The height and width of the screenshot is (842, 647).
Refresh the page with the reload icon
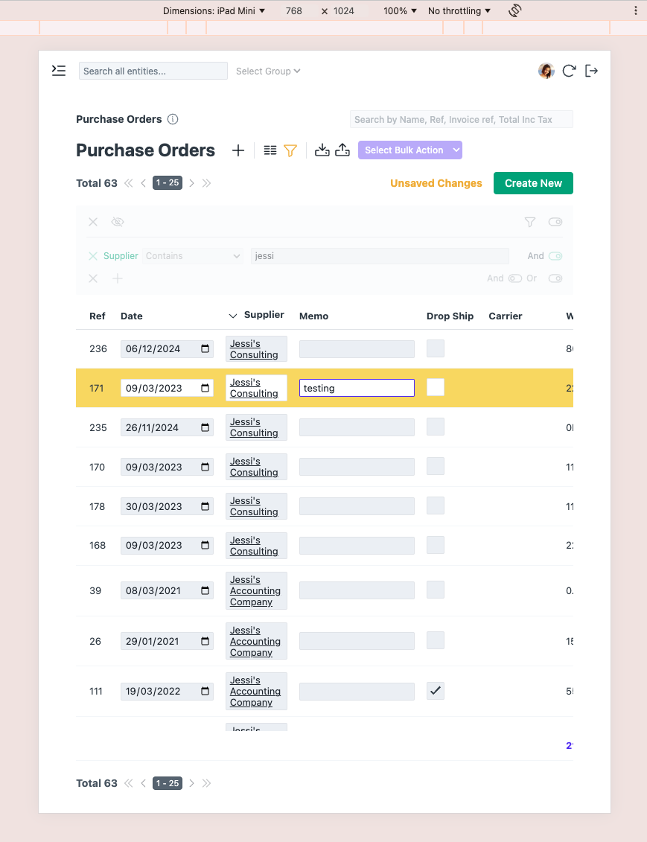570,71
